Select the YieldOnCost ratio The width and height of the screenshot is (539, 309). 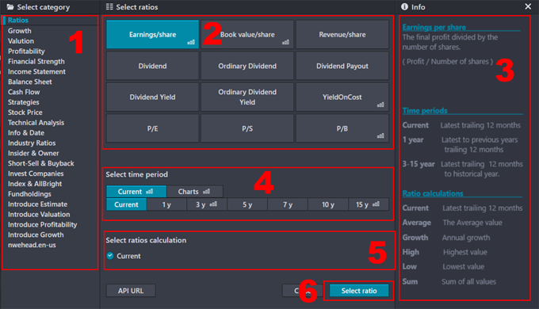(342, 97)
